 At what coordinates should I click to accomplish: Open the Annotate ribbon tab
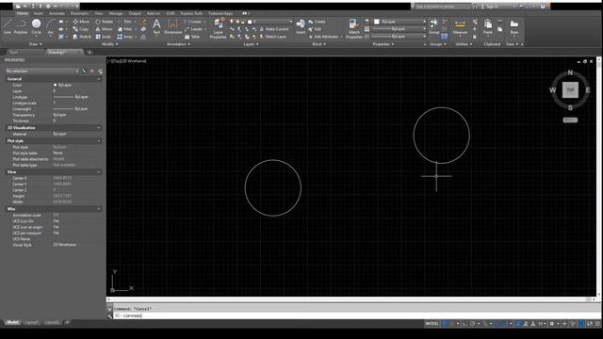tap(57, 13)
